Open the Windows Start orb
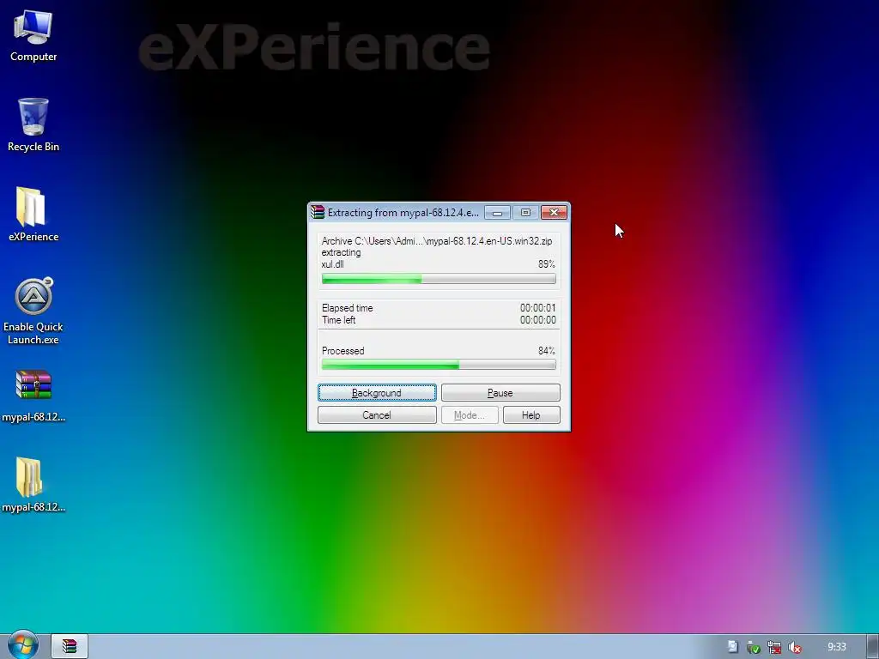 pyautogui.click(x=22, y=645)
